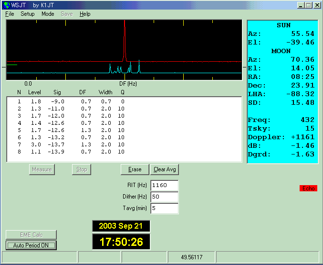Open the Mode menu
The height and width of the screenshot is (265, 323).
[x=48, y=14]
